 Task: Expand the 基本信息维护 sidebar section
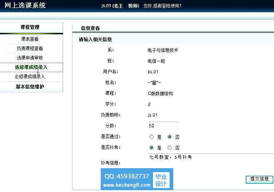coord(30,87)
